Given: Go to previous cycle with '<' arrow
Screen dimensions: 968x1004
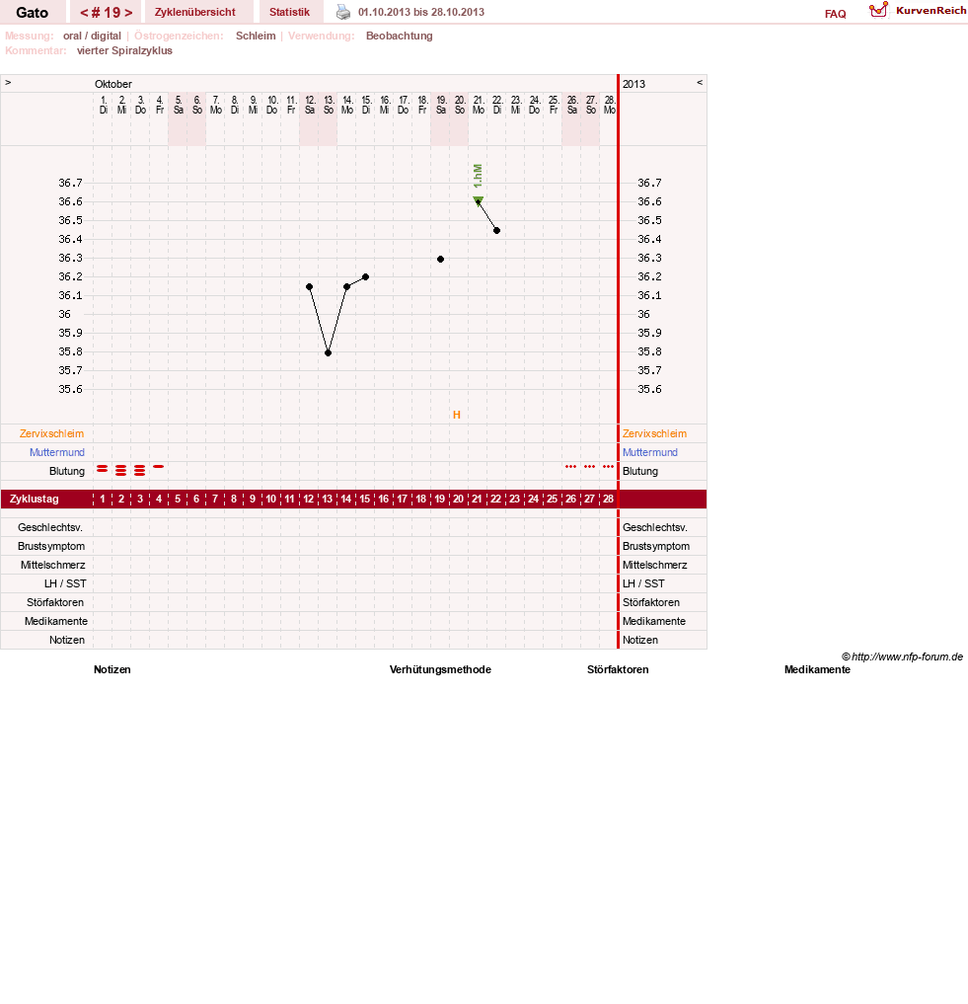Looking at the screenshot, I should pos(84,13).
